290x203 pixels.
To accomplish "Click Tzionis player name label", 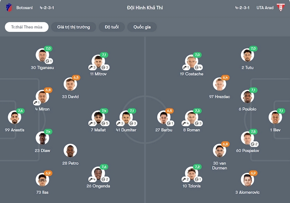I will [191, 186].
